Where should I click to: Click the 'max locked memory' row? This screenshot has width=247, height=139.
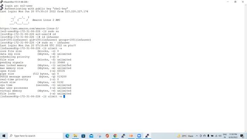(36, 65)
